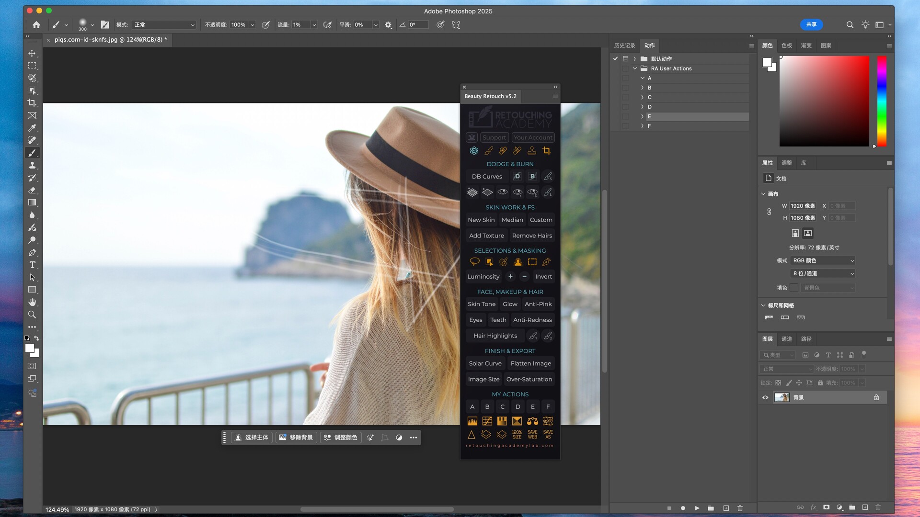
Task: Play the selected action
Action: [x=697, y=508]
